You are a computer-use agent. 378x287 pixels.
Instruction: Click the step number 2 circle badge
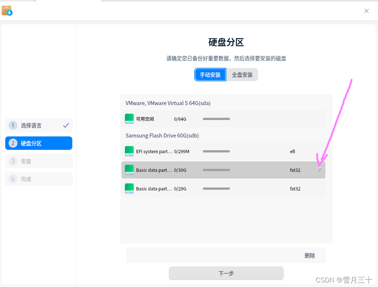[x=13, y=143]
